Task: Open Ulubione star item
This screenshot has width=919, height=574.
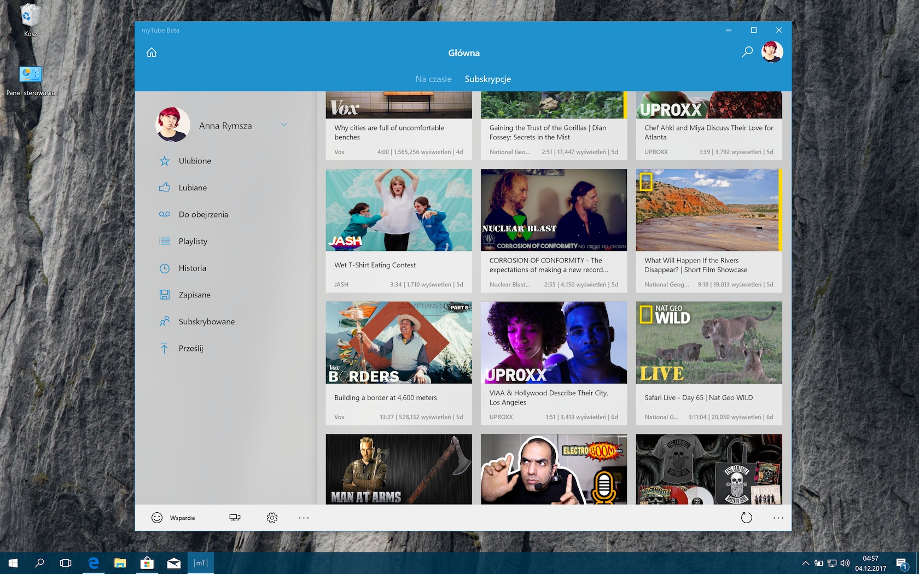Action: [194, 161]
